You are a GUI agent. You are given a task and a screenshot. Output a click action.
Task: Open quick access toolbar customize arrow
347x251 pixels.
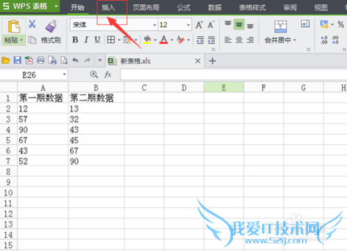pos(100,60)
